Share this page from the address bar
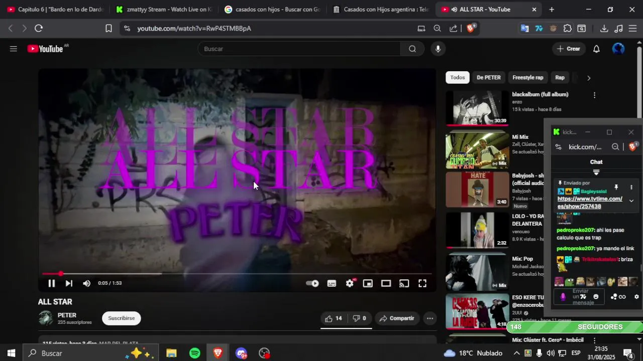Screen dimensions: 643x361 click(x=454, y=29)
